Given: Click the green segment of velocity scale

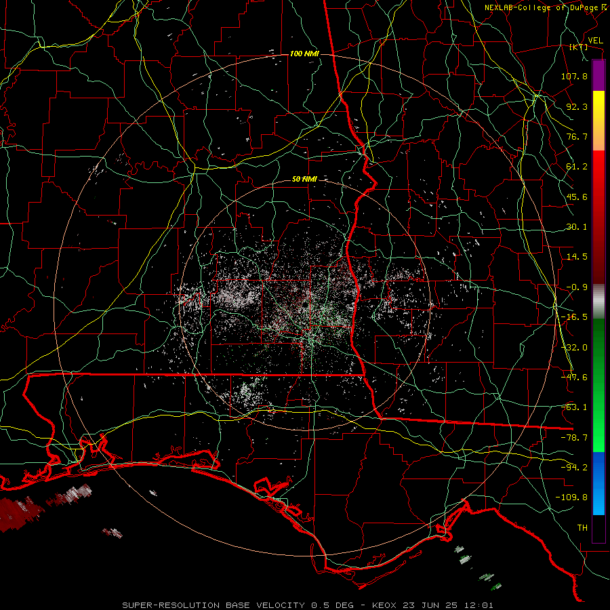Looking at the screenshot, I should click(598, 385).
